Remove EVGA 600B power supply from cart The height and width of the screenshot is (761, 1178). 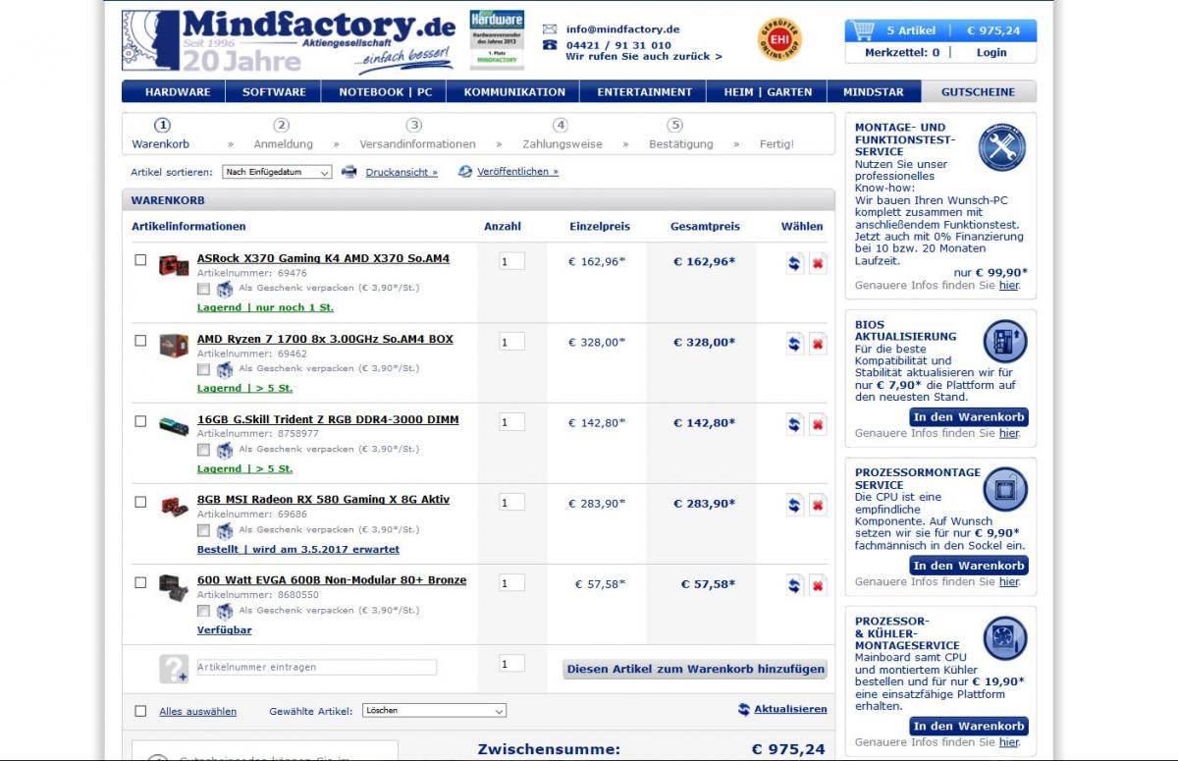click(x=818, y=585)
